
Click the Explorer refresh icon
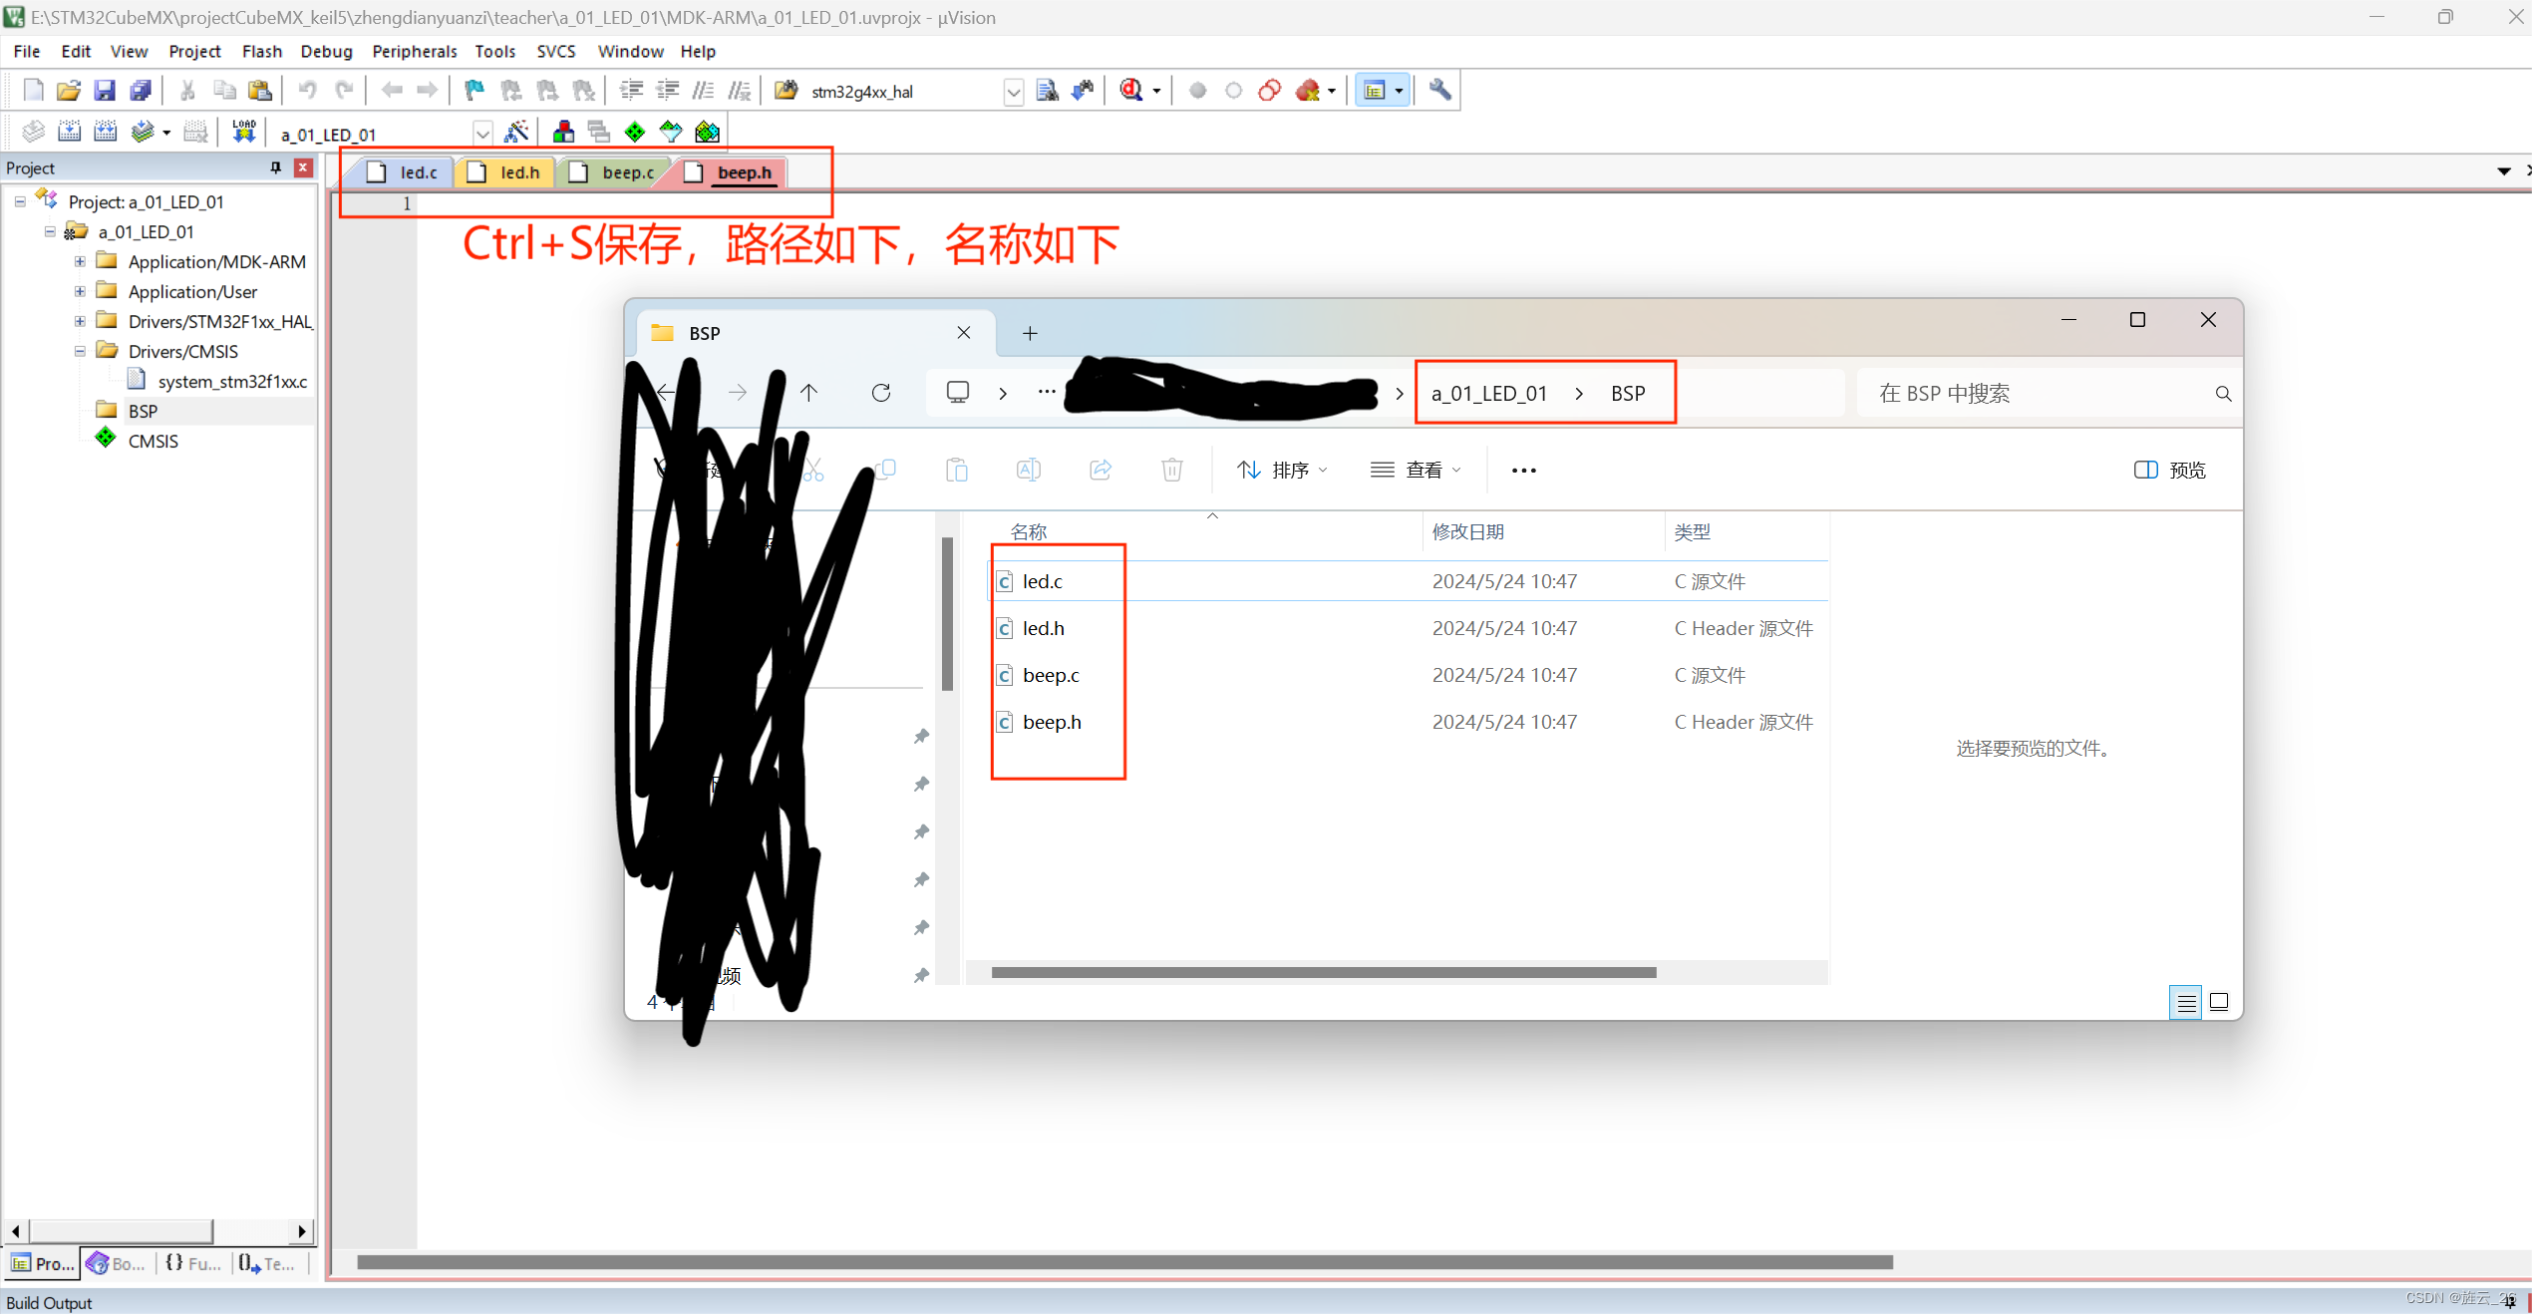tap(880, 393)
